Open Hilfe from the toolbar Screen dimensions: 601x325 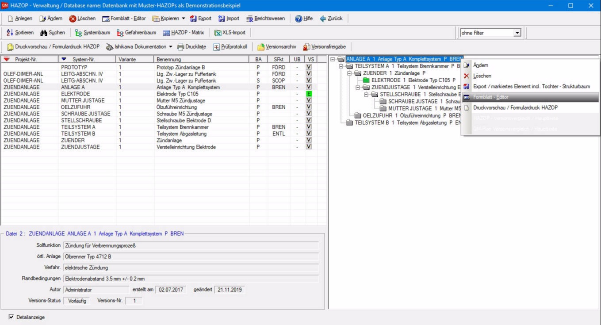[x=304, y=19]
